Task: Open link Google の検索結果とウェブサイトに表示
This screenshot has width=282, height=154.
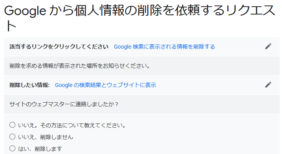Action: (x=106, y=85)
